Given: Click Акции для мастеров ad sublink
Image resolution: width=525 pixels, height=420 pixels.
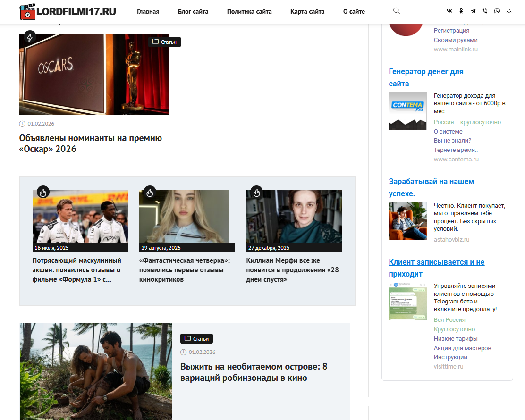Looking at the screenshot, I should tap(462, 348).
